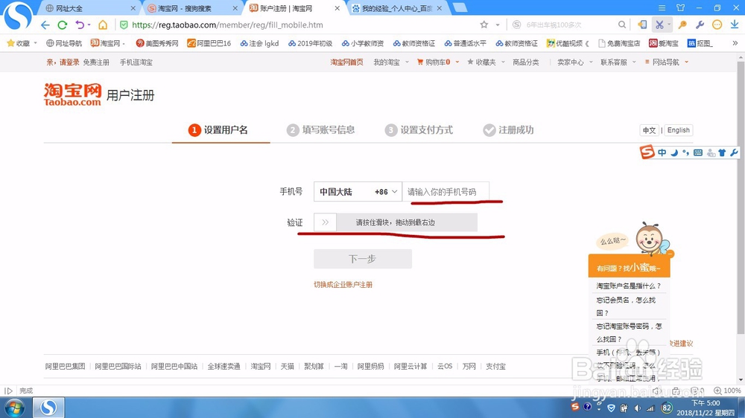The width and height of the screenshot is (745, 418).
Task: Open the Windows Start button
Action: pos(14,408)
